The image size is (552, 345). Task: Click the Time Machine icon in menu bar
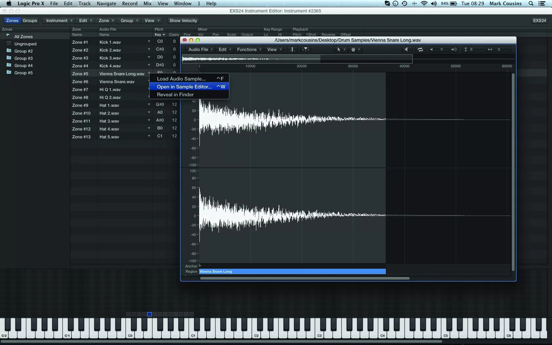pyautogui.click(x=404, y=4)
